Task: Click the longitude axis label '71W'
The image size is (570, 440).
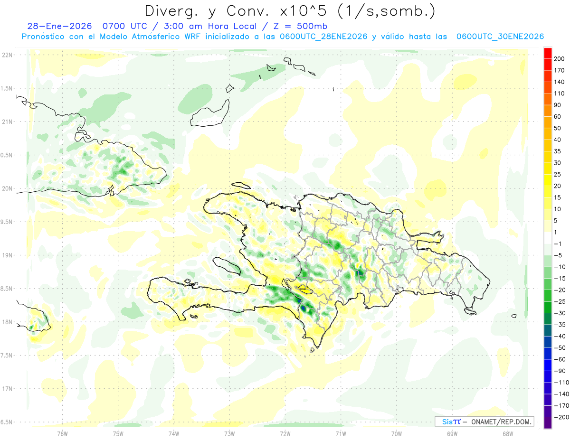Action: click(x=341, y=433)
